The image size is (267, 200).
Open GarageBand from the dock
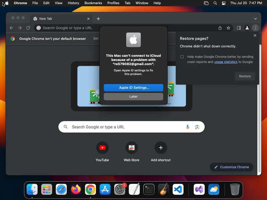click(163, 189)
